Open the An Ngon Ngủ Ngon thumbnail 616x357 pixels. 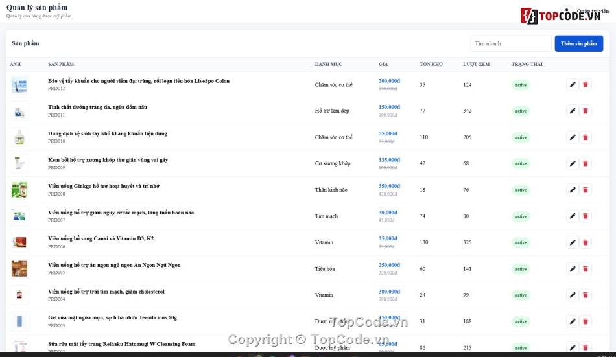click(x=19, y=269)
